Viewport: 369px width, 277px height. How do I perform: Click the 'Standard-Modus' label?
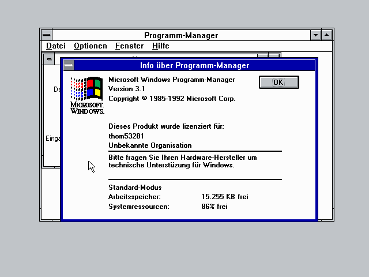click(x=135, y=188)
